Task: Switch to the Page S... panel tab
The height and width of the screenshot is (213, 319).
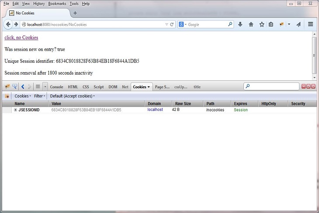Action: coord(162,87)
